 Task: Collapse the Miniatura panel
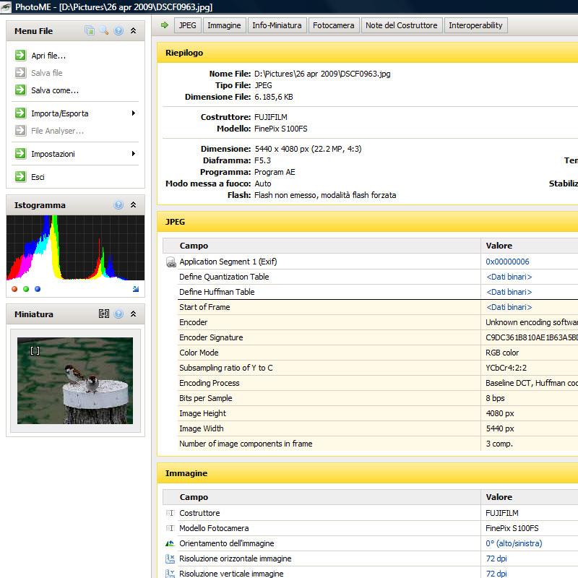(133, 314)
